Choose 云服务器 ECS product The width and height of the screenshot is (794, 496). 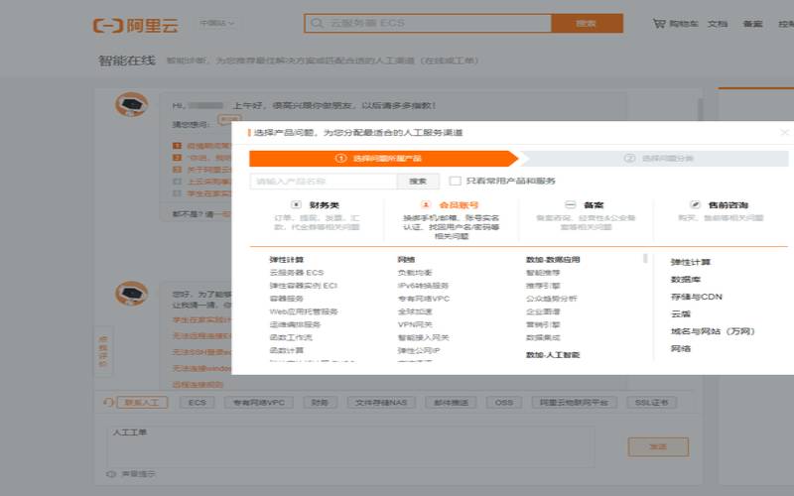point(296,272)
